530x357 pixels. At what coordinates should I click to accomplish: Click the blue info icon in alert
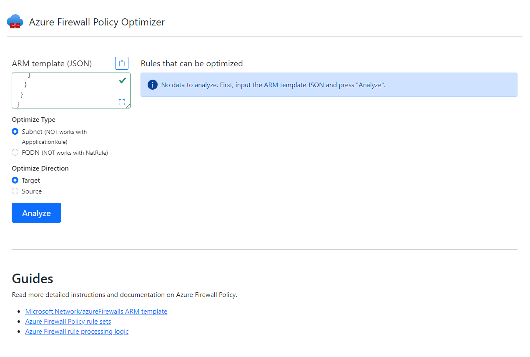(x=153, y=85)
